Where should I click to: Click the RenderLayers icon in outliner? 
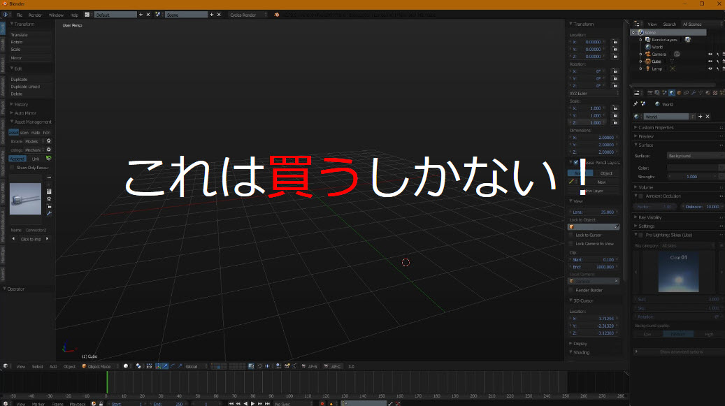coord(648,40)
